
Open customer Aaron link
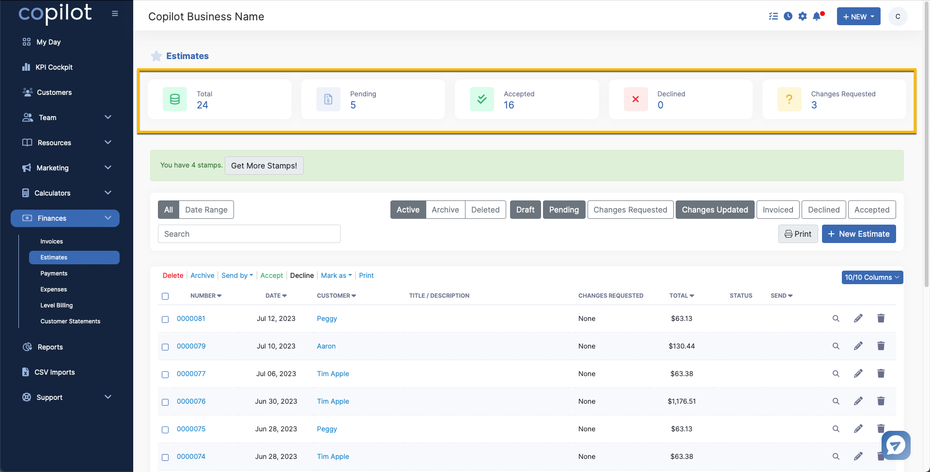click(x=326, y=346)
